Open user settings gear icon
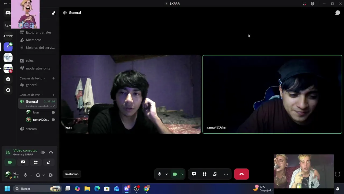The height and width of the screenshot is (194, 344). 51,175
